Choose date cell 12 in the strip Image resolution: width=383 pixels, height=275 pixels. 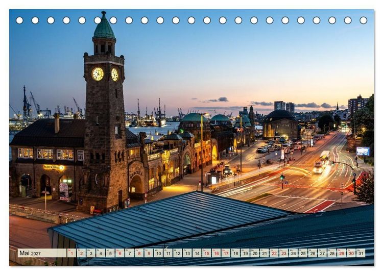coord(178,253)
